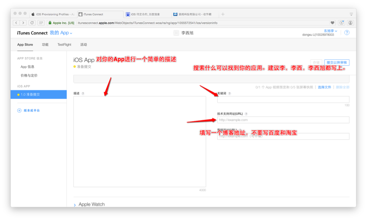Open the browser speed dial grid icon
This screenshot has width=367, height=220.
[x=41, y=22]
